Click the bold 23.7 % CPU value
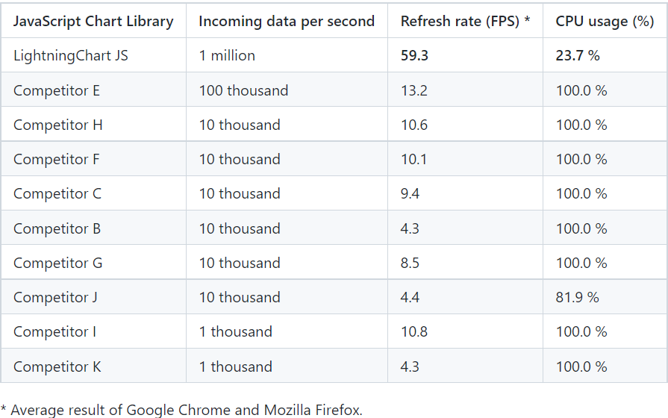The width and height of the screenshot is (668, 418). pyautogui.click(x=578, y=55)
